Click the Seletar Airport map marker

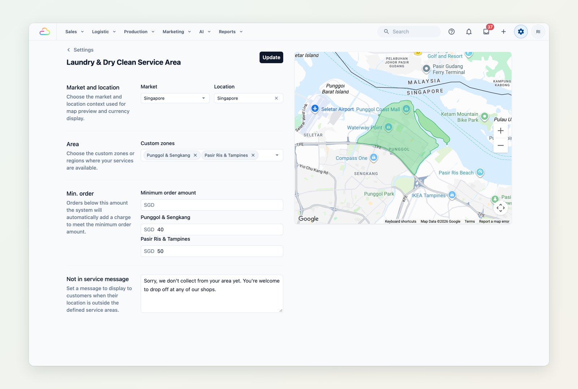click(315, 108)
